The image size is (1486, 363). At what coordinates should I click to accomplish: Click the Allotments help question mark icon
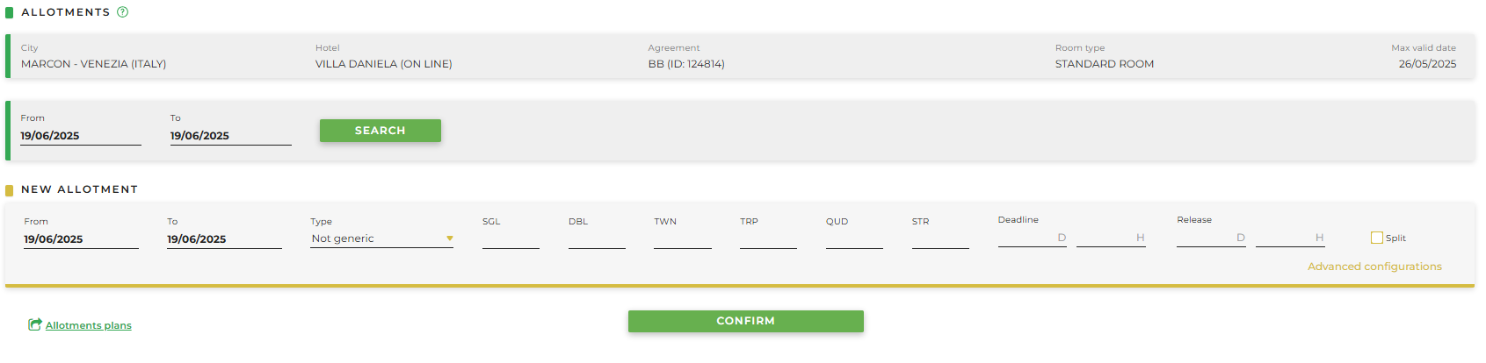click(123, 12)
